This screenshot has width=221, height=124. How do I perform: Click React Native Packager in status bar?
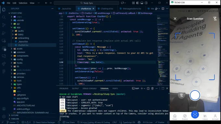44,122
